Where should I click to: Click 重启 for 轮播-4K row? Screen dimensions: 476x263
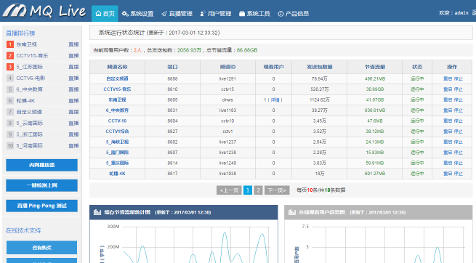pyautogui.click(x=448, y=174)
